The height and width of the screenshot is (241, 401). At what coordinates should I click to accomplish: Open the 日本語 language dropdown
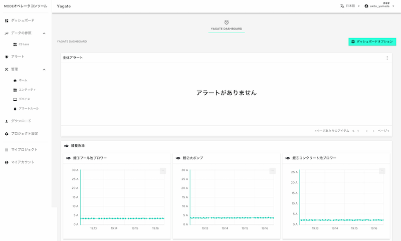(350, 6)
